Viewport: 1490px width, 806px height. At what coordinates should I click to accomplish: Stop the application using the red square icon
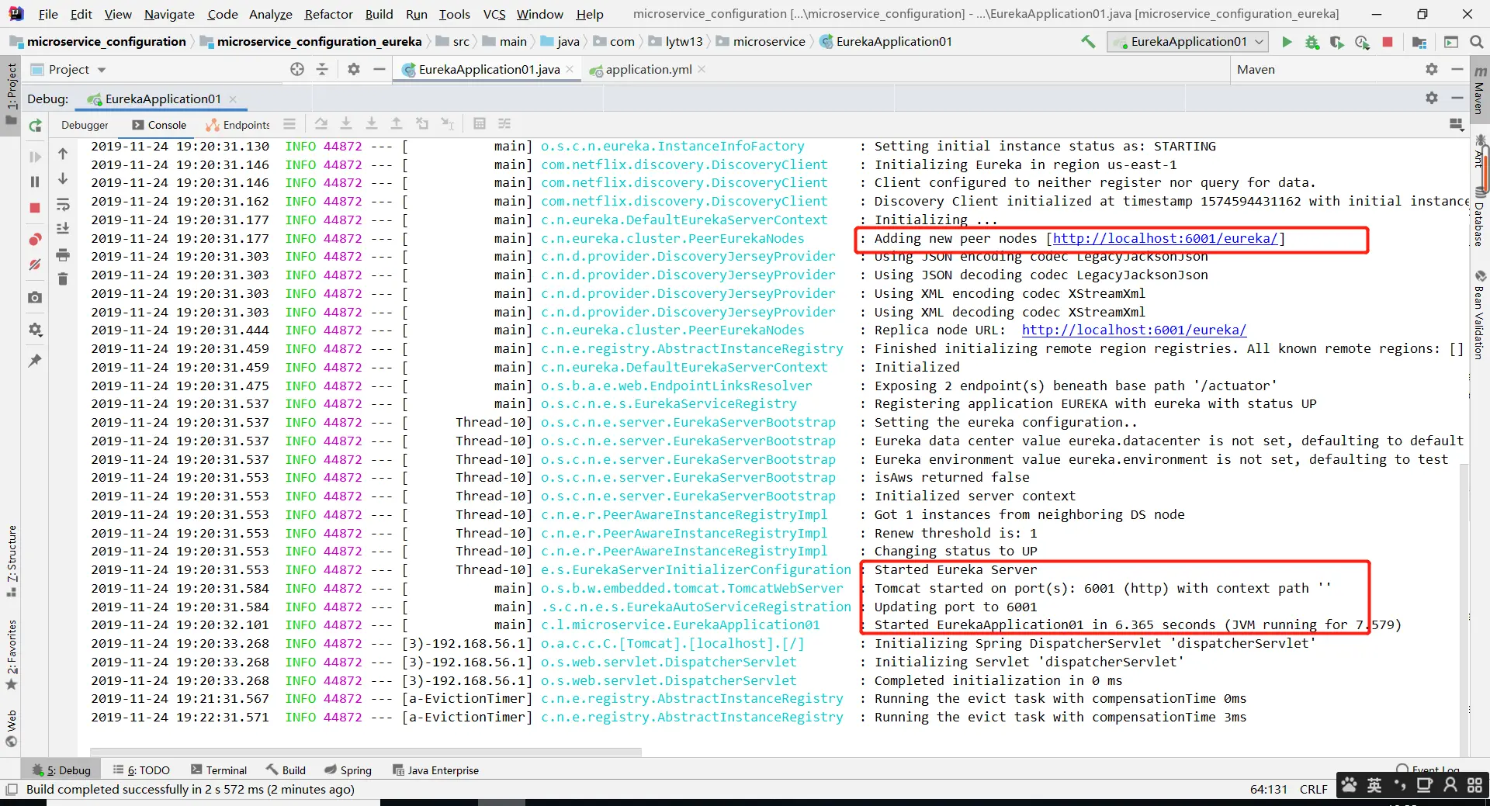1388,43
